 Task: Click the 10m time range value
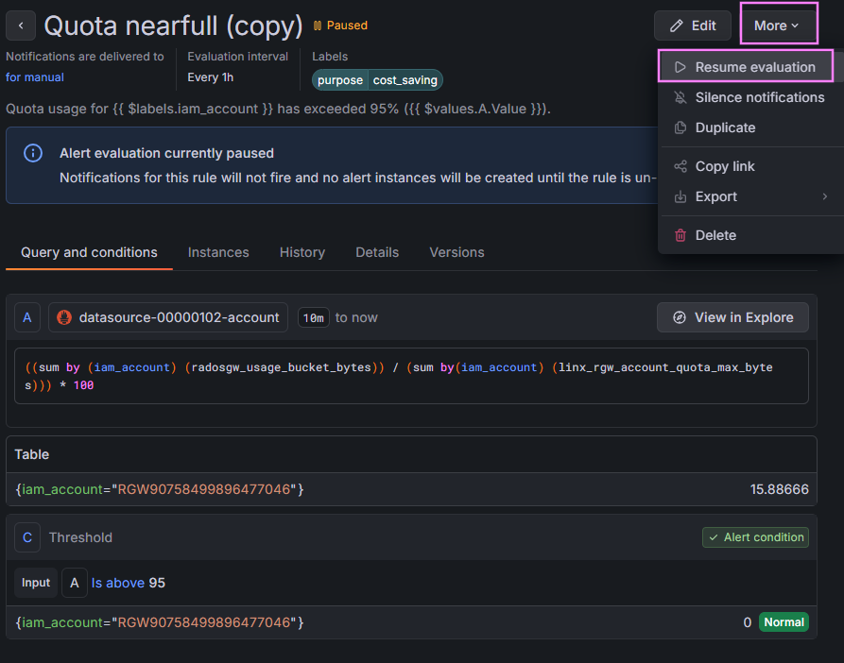click(313, 317)
